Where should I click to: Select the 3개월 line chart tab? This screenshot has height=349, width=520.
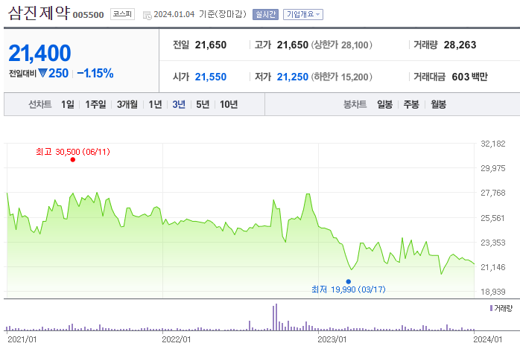click(127, 104)
